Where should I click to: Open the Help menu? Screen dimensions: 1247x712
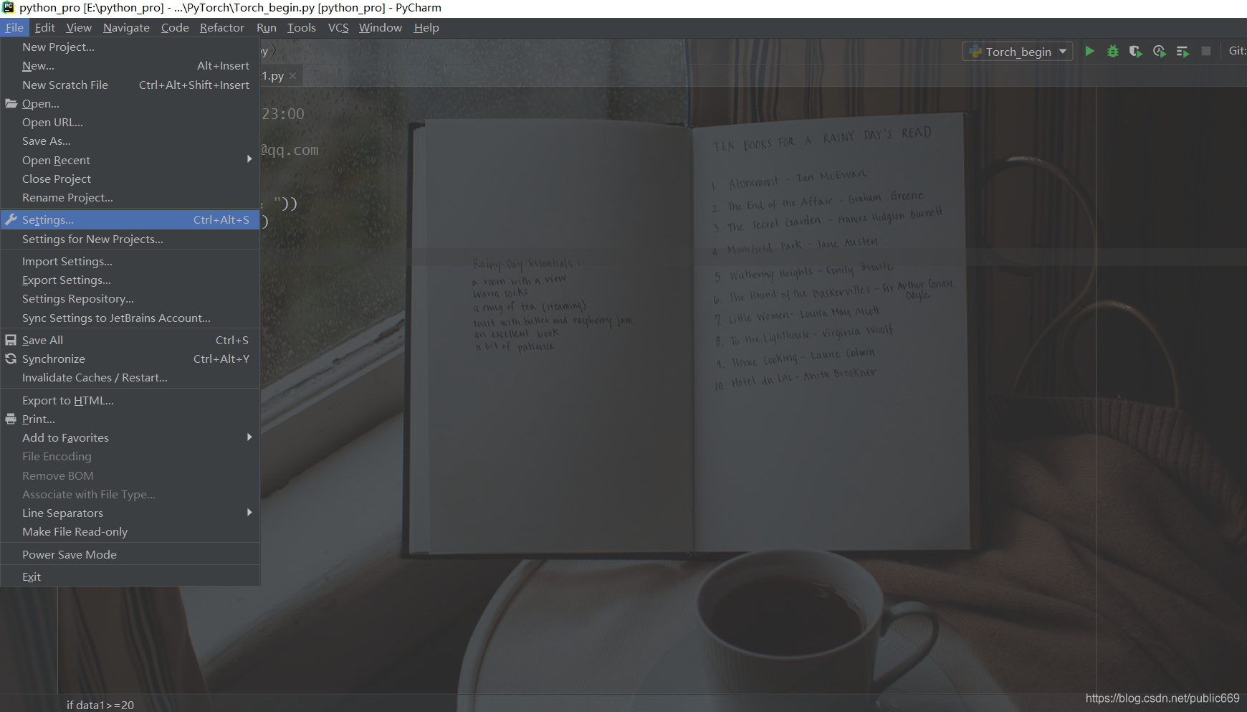pos(426,28)
